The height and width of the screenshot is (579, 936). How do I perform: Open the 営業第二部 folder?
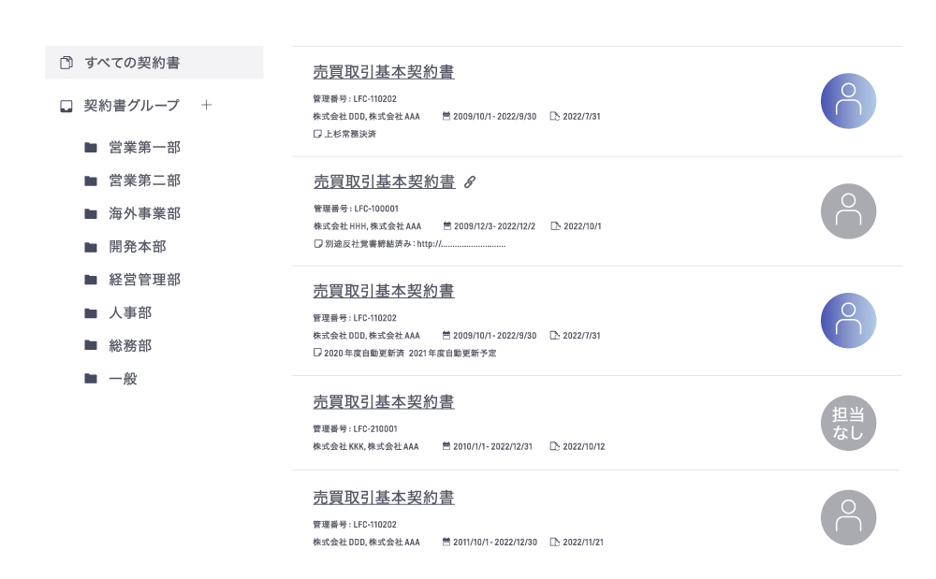tap(144, 181)
